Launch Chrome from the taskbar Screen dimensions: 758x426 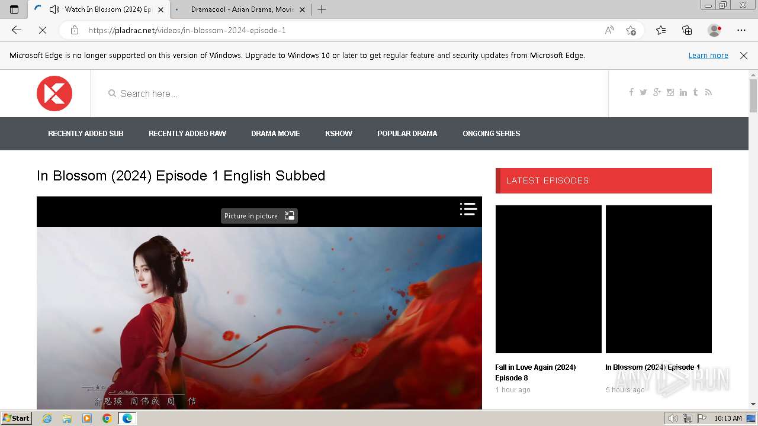[107, 418]
